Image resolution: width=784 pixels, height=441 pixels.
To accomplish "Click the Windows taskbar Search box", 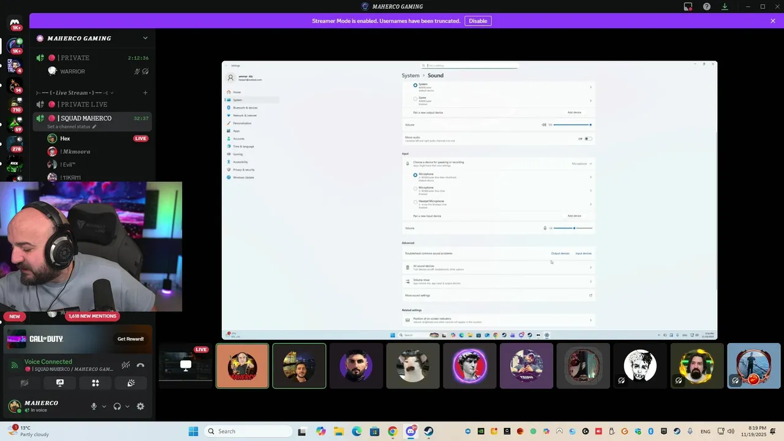I will coord(248,431).
